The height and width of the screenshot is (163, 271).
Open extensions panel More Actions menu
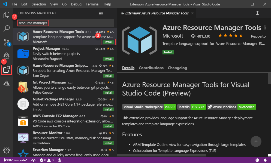tap(110, 13)
